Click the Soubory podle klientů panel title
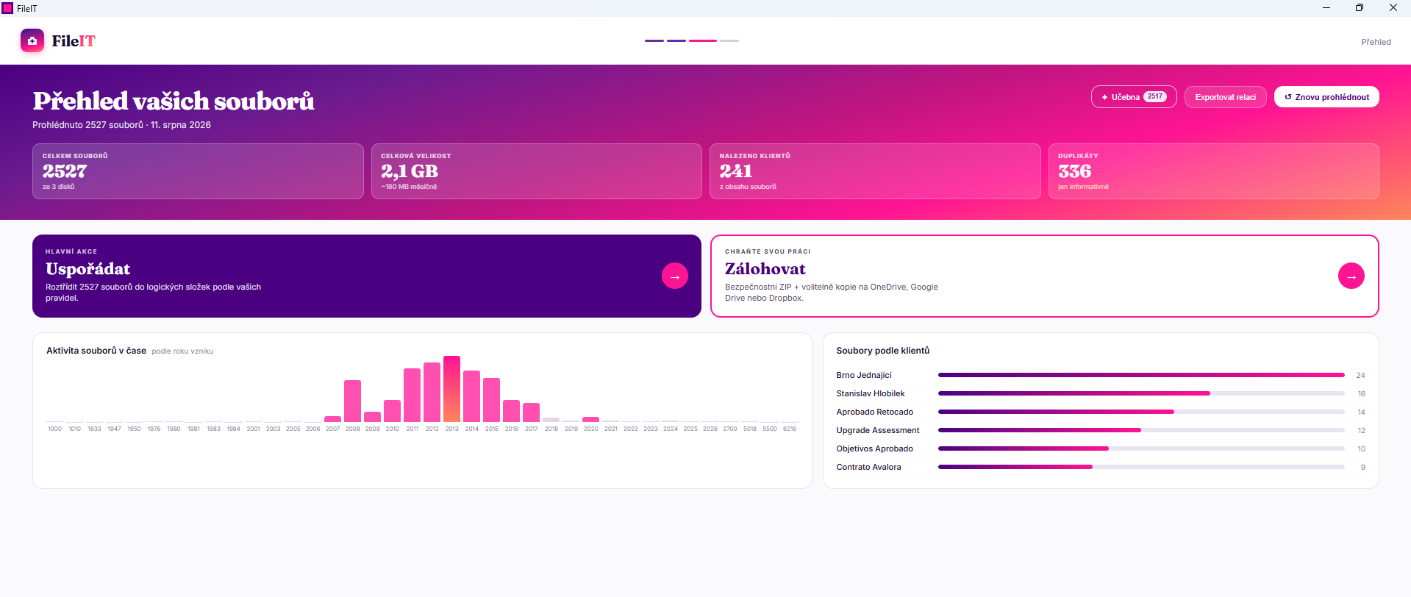The height and width of the screenshot is (597, 1411). [883, 351]
